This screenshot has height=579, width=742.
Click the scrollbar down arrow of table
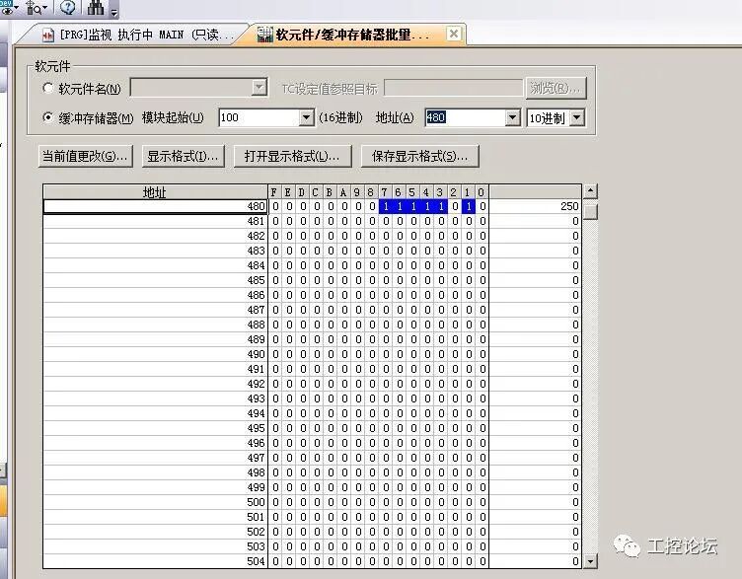click(x=590, y=561)
